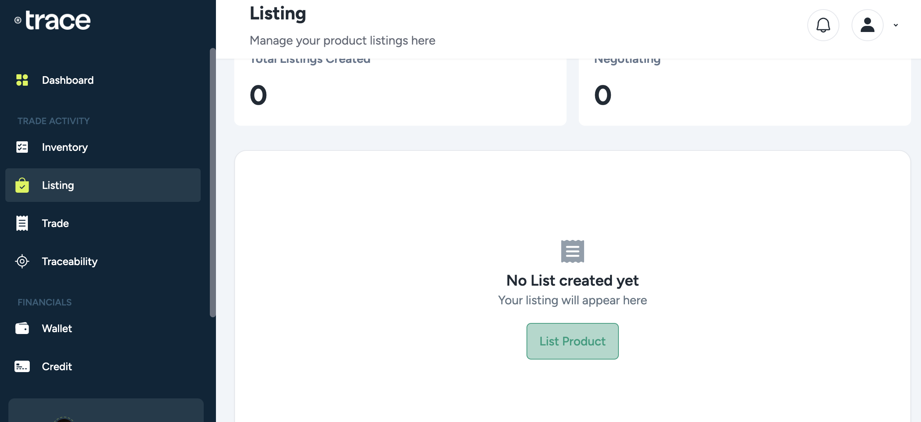Click the Traceability target icon
The image size is (921, 422).
22,261
